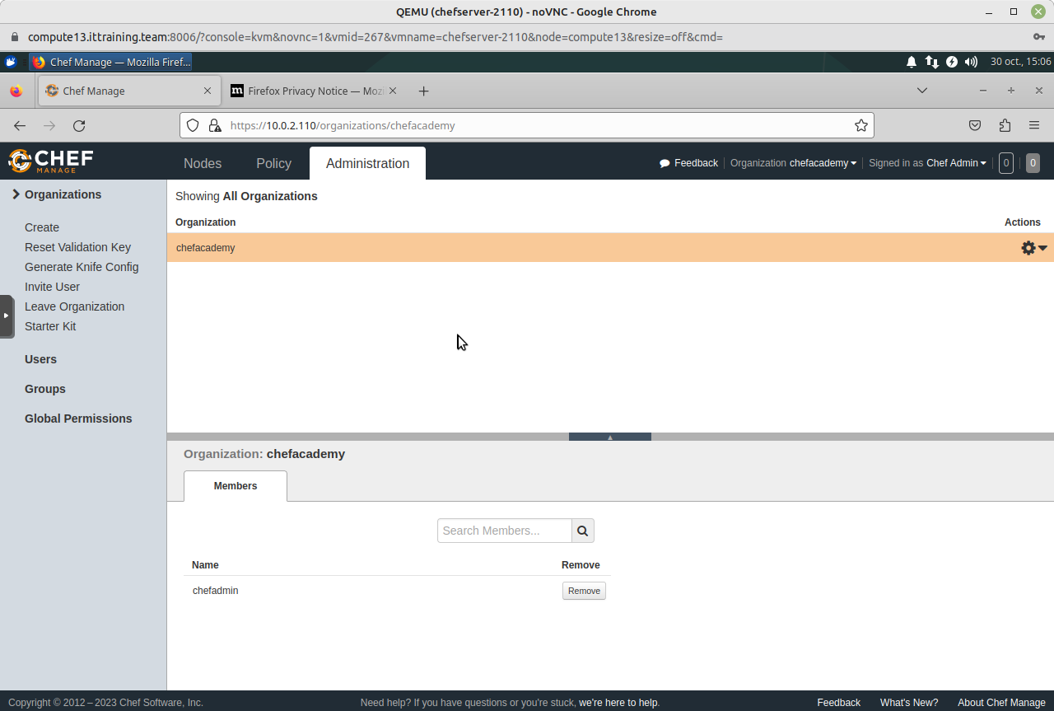Select the chefacademy organization row
The image size is (1054, 711).
(x=610, y=248)
